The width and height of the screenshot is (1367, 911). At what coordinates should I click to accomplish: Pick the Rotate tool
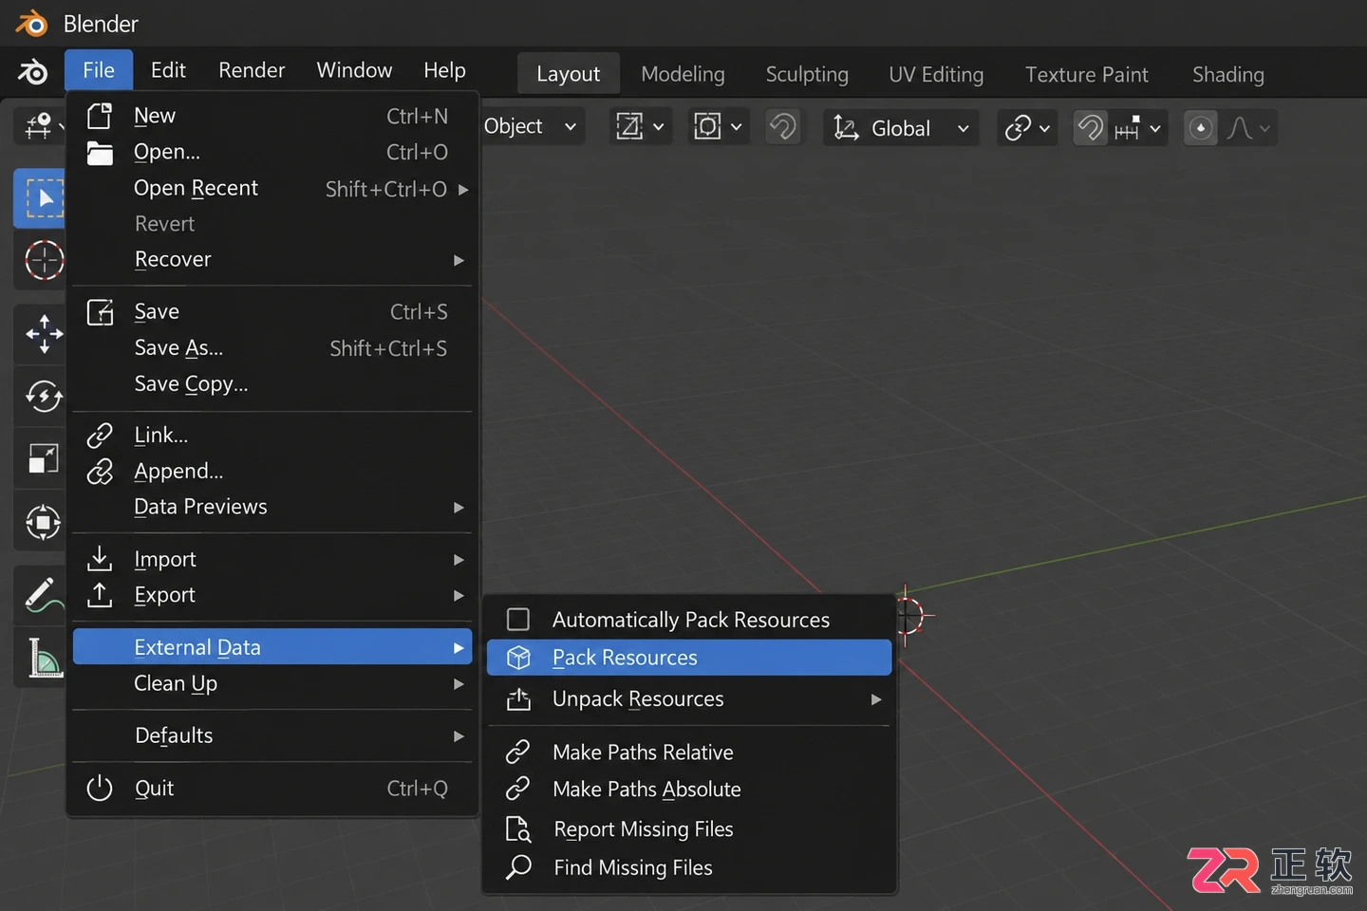pyautogui.click(x=44, y=397)
